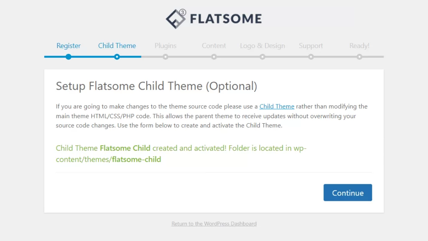Image resolution: width=428 pixels, height=241 pixels.
Task: Click the Ready! step circle indicator
Action: [x=359, y=56]
